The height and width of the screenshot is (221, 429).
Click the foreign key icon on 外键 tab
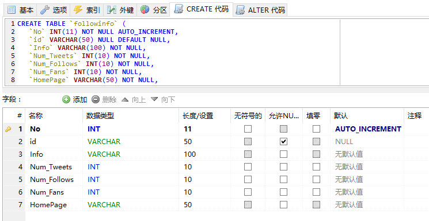(111, 10)
